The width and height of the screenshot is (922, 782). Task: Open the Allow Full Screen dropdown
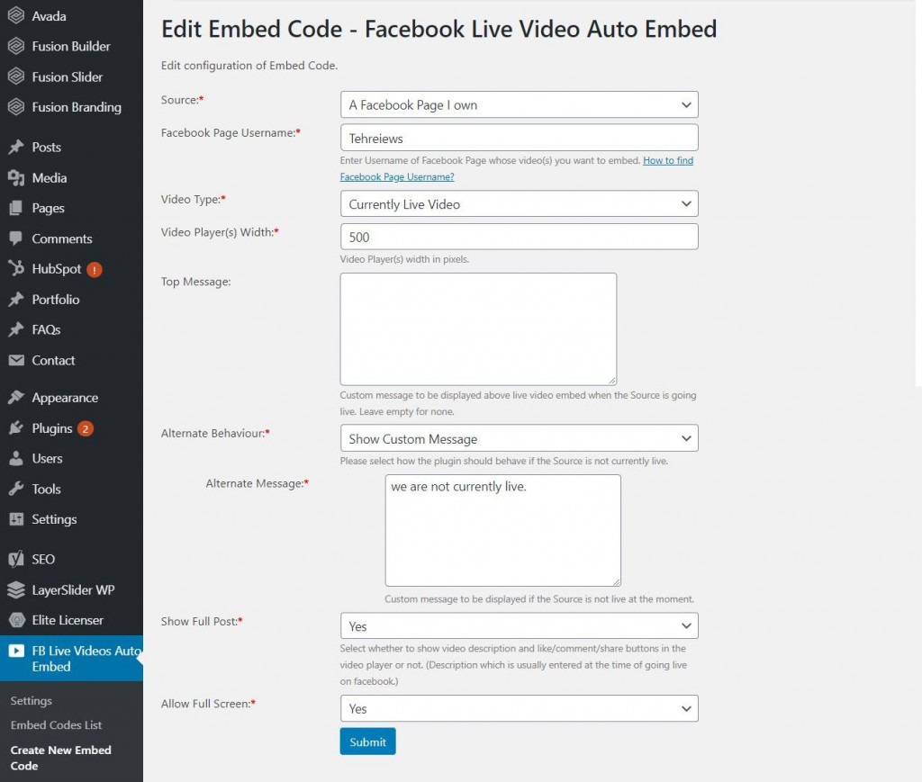pyautogui.click(x=520, y=708)
